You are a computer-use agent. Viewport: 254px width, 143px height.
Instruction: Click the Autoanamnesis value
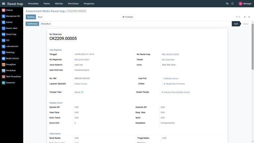tap(82, 70)
